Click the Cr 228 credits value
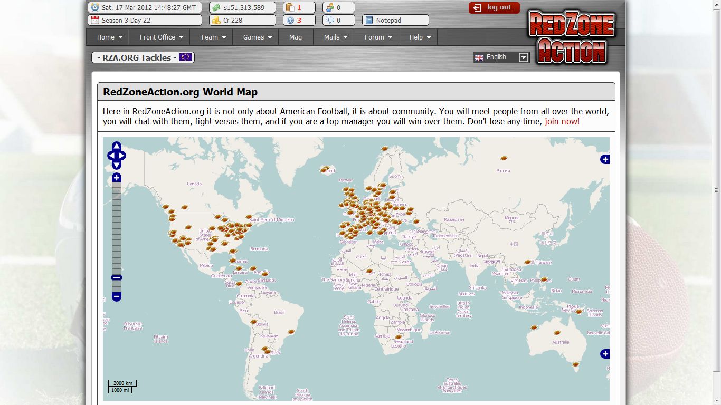 (x=233, y=20)
